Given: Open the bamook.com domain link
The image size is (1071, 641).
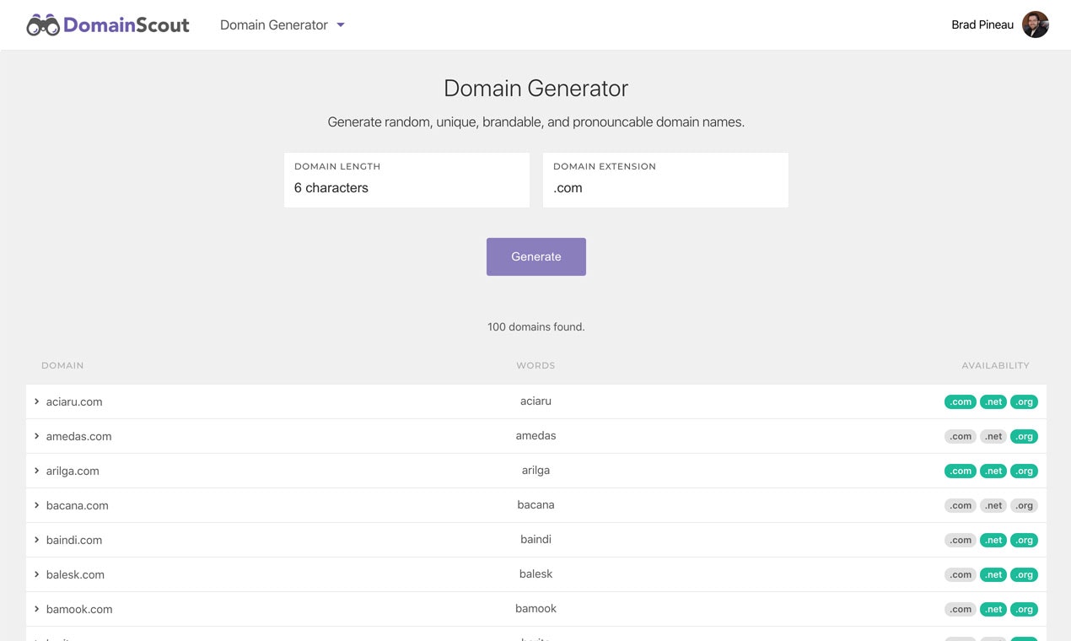Looking at the screenshot, I should pyautogui.click(x=78, y=609).
